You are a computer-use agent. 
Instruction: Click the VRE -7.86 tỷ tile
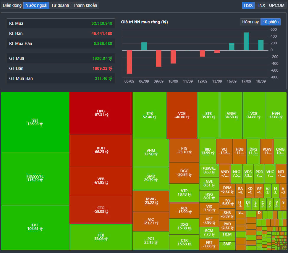tap(209, 221)
